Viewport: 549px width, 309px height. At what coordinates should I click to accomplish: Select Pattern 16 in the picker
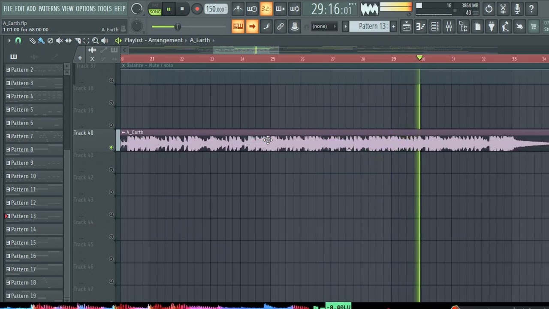coord(33,256)
